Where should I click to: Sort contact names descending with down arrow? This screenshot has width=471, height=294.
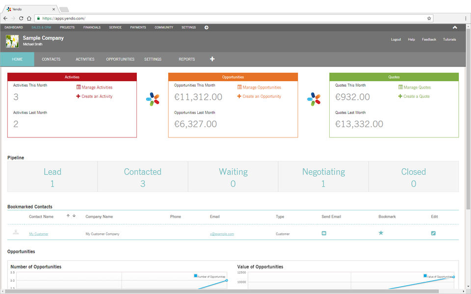(74, 216)
